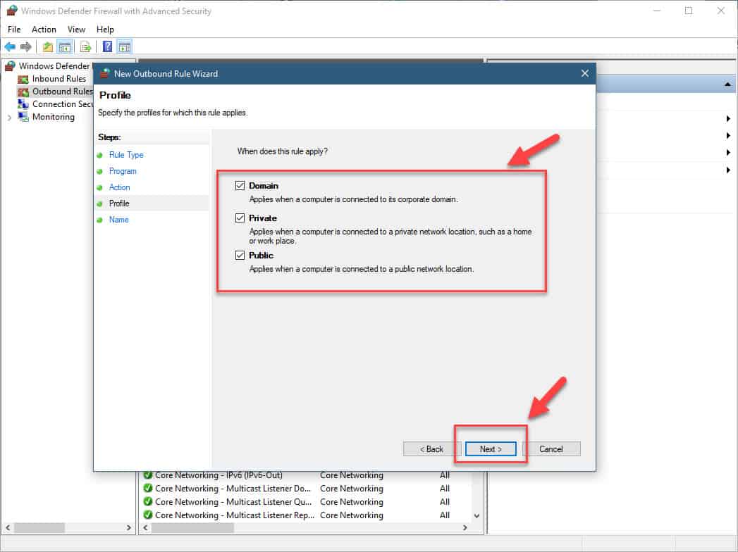
Task: Close the New Outbound Rule Wizard dialog
Action: [584, 73]
